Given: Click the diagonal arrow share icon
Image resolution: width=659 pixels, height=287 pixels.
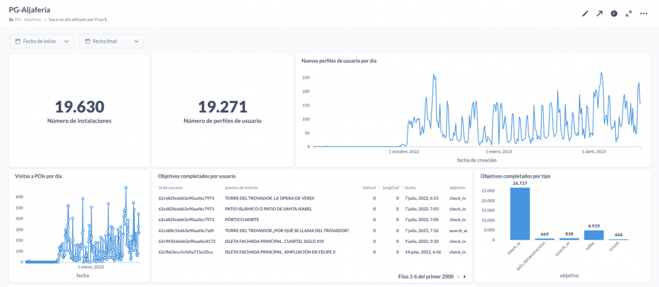Looking at the screenshot, I should 599,13.
